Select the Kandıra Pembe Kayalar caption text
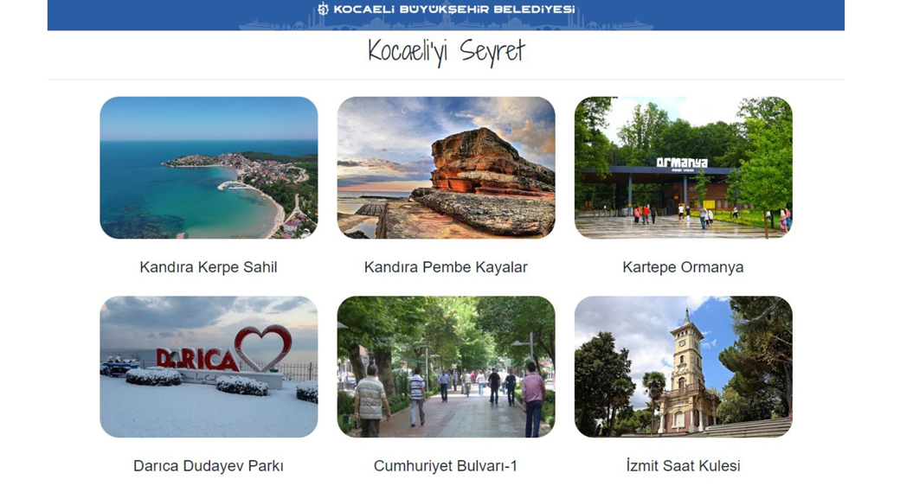This screenshot has height=486, width=900. tap(446, 267)
